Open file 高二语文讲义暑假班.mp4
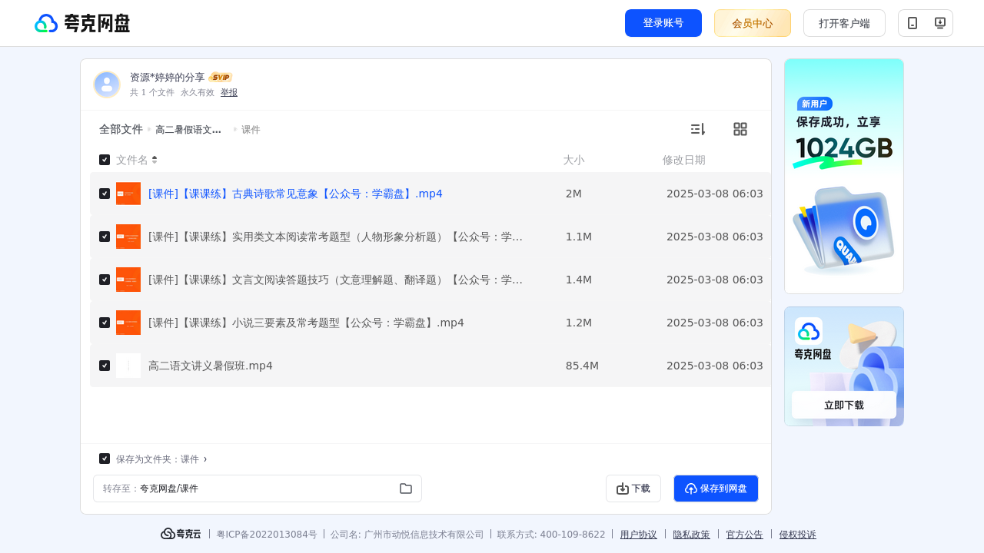984x553 pixels. (211, 366)
